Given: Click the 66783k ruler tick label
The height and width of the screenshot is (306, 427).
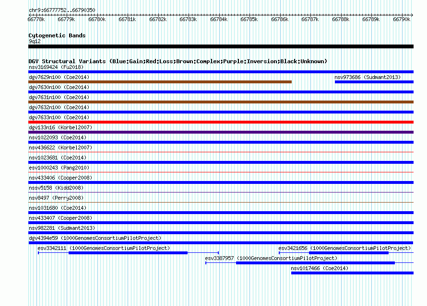Looking at the screenshot, I should click(x=188, y=19).
